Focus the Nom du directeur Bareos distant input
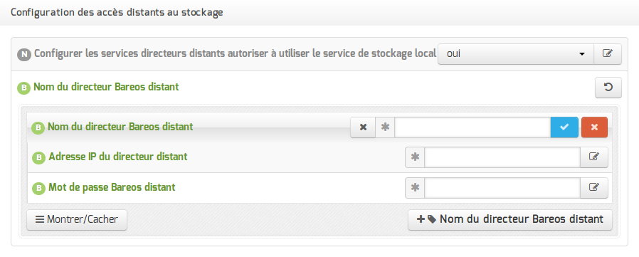639x257 pixels. point(472,127)
